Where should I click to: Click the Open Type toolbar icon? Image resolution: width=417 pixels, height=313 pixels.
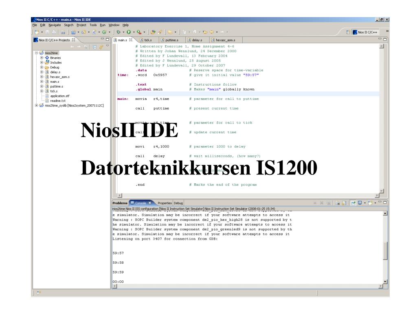tap(153, 32)
